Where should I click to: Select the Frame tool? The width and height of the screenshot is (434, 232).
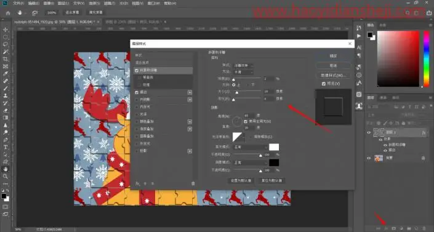pyautogui.click(x=6, y=66)
